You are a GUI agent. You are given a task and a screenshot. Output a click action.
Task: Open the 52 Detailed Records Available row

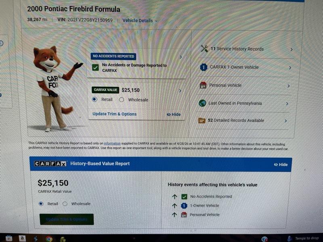pyautogui.click(x=242, y=121)
